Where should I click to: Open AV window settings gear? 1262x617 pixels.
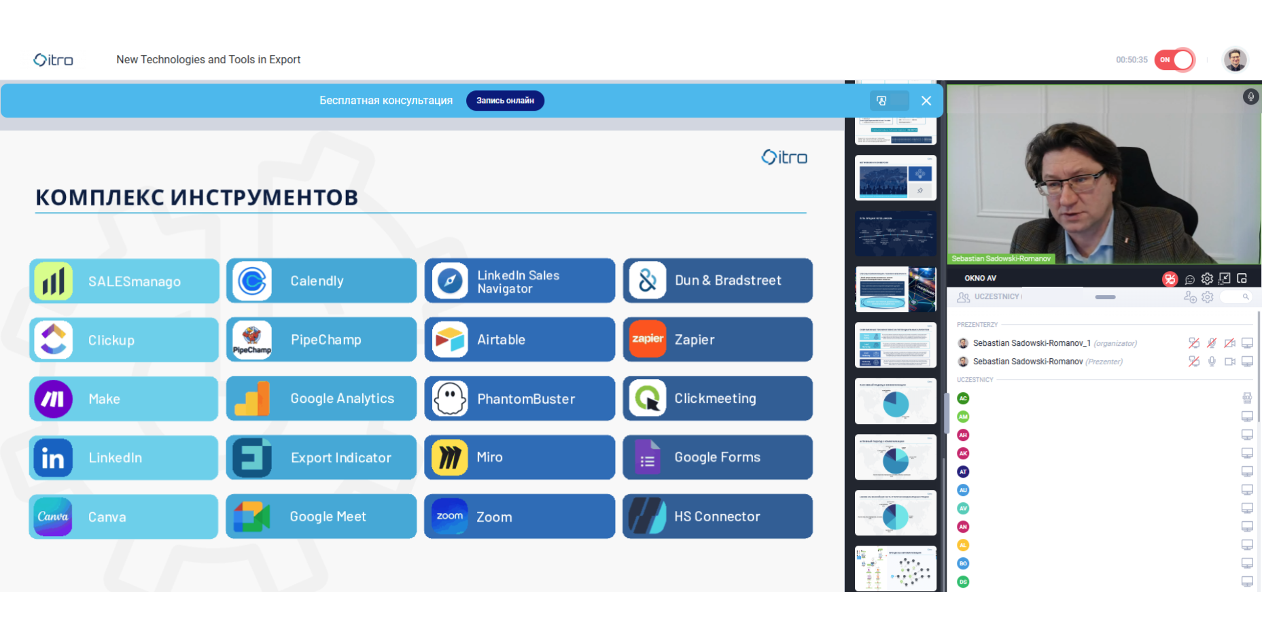tap(1207, 279)
